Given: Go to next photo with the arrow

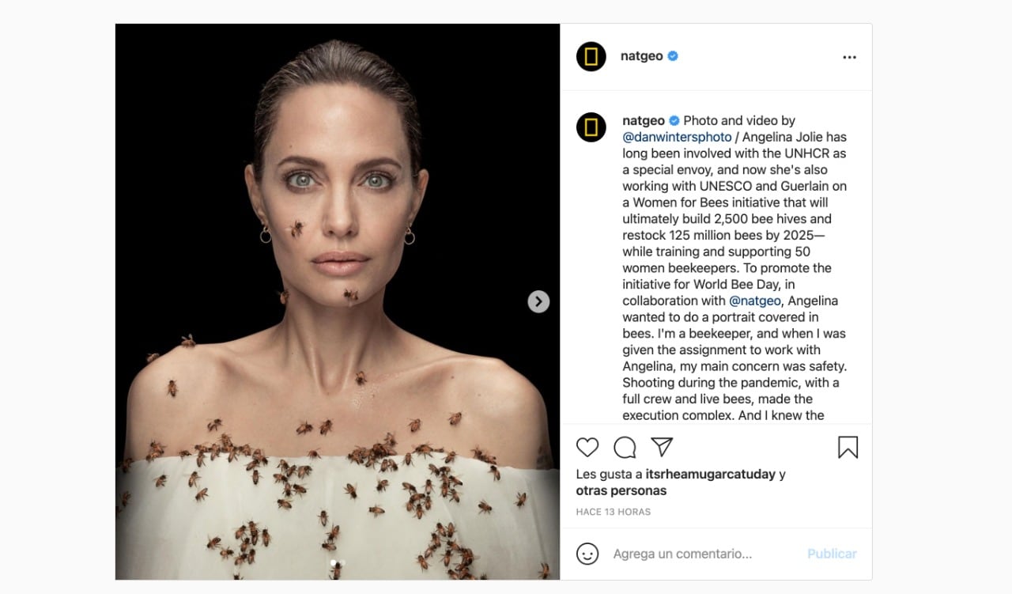Looking at the screenshot, I should (538, 301).
